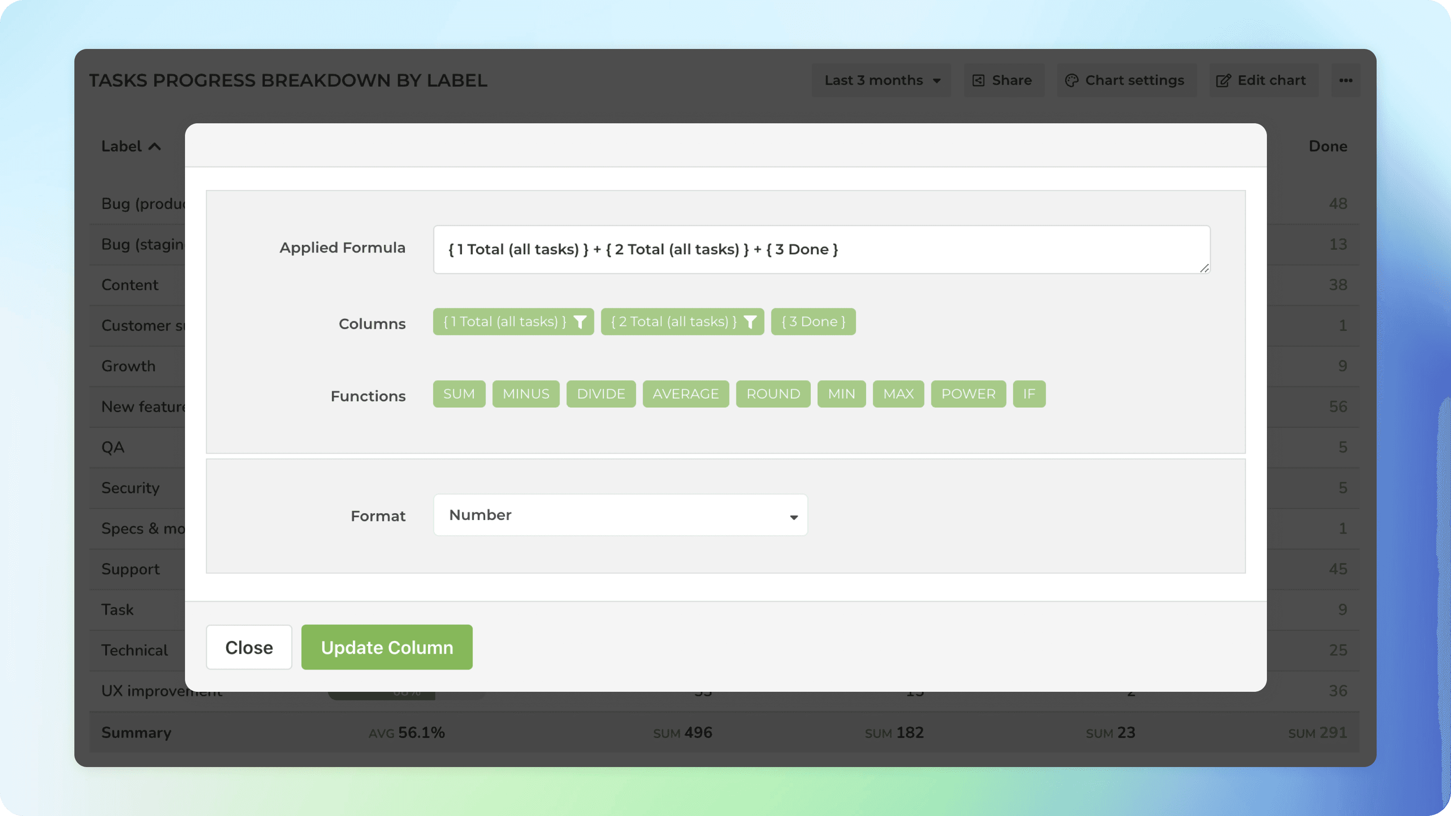Click the formula textarea resize handle

(x=1204, y=268)
